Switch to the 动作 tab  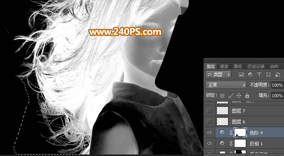pos(274,66)
